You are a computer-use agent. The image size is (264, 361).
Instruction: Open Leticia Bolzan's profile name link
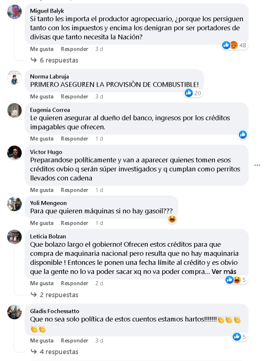(x=48, y=236)
